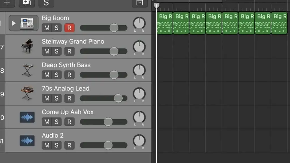Mute the Audio 2 track
290x163 pixels.
[47, 145]
